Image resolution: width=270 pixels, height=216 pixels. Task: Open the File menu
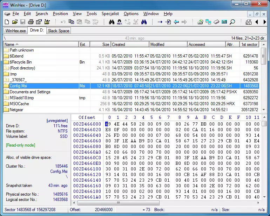(16, 14)
